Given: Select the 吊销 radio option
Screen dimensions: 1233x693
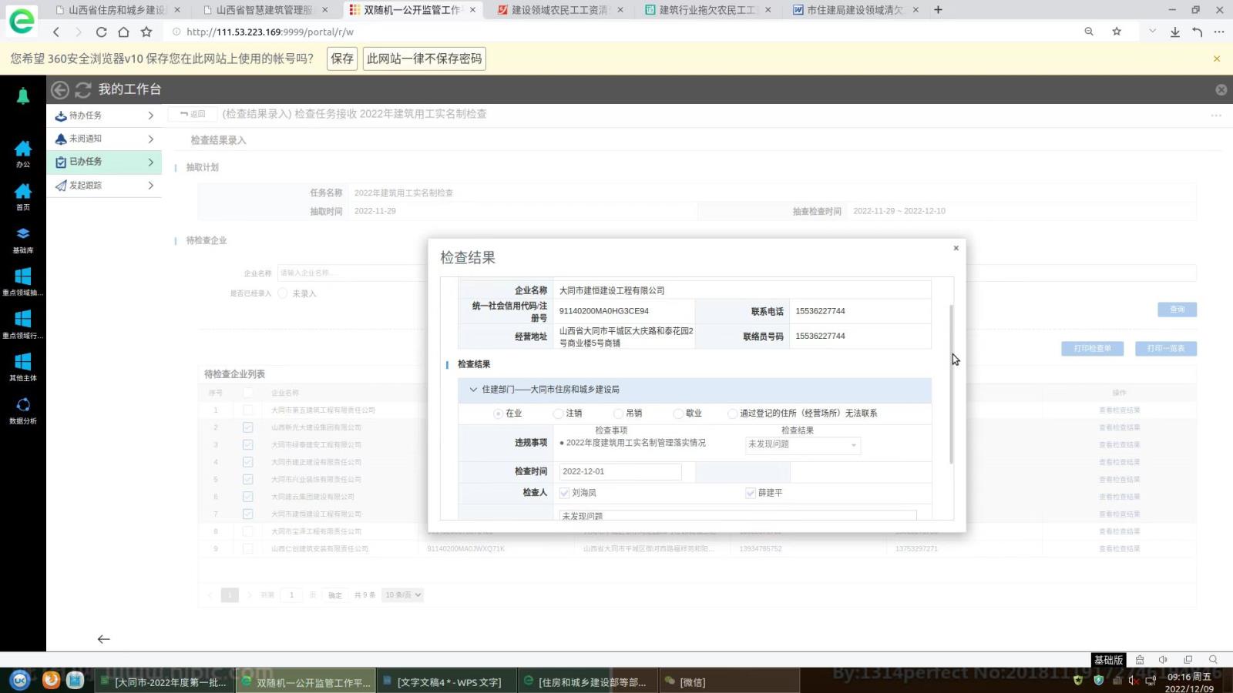Looking at the screenshot, I should (x=619, y=413).
